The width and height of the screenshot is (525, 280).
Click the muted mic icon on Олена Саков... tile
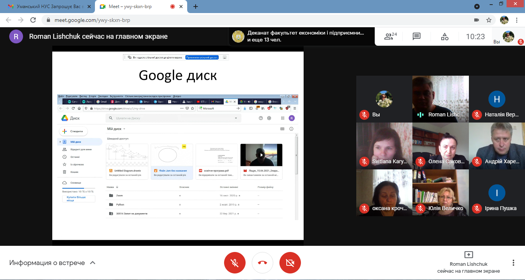[420, 161]
